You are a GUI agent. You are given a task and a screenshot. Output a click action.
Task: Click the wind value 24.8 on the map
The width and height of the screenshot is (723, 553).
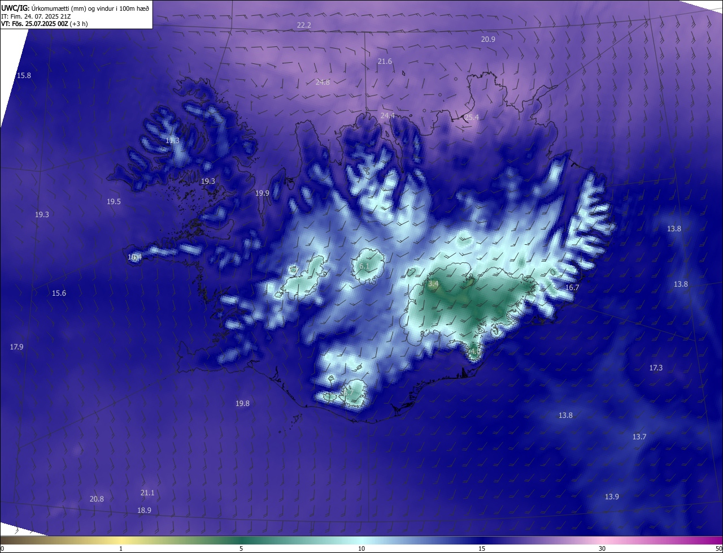click(323, 83)
